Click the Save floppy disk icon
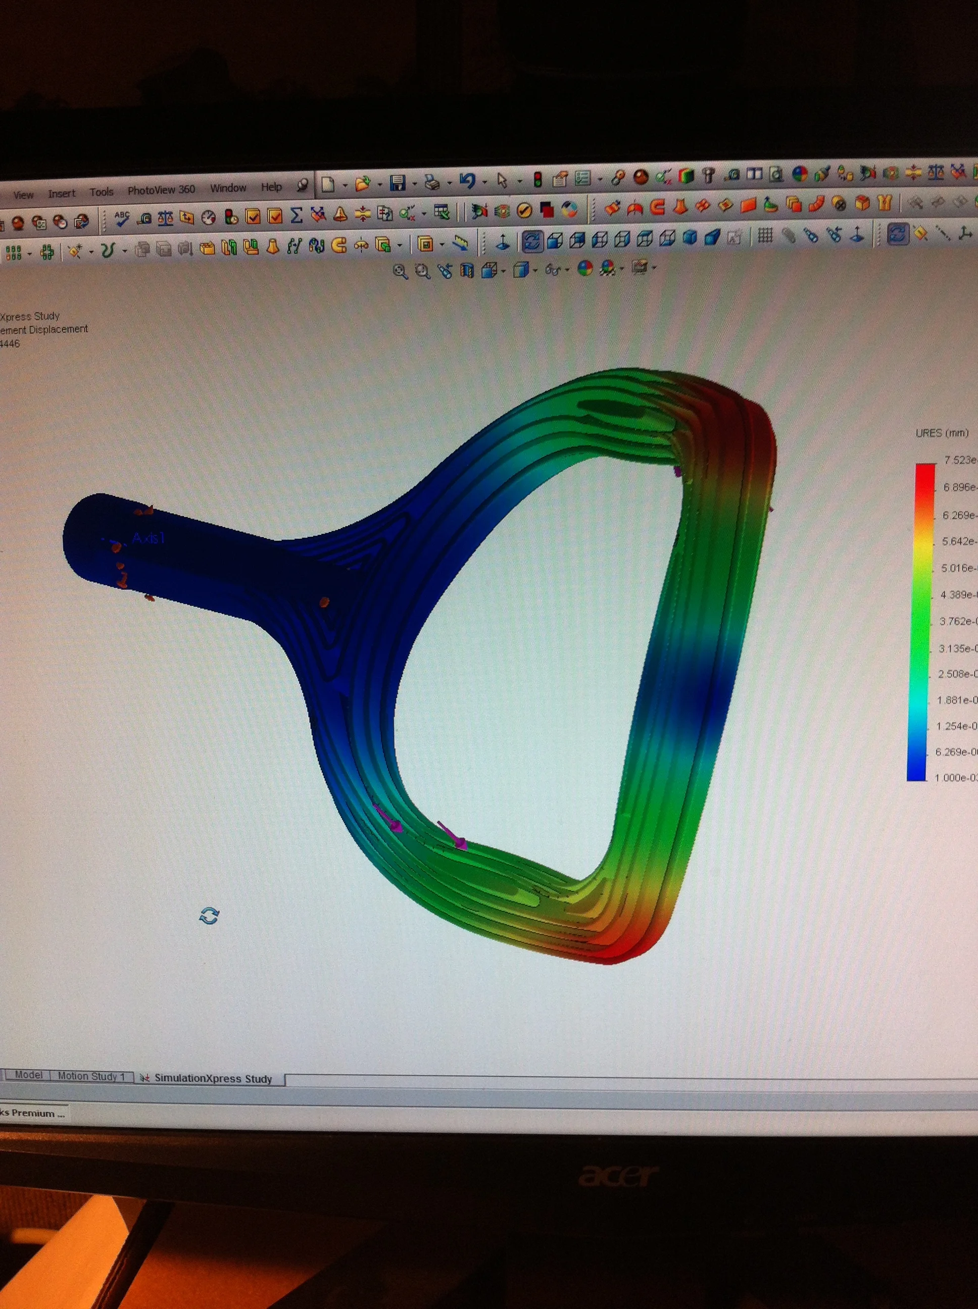This screenshot has width=978, height=1309. point(397,183)
